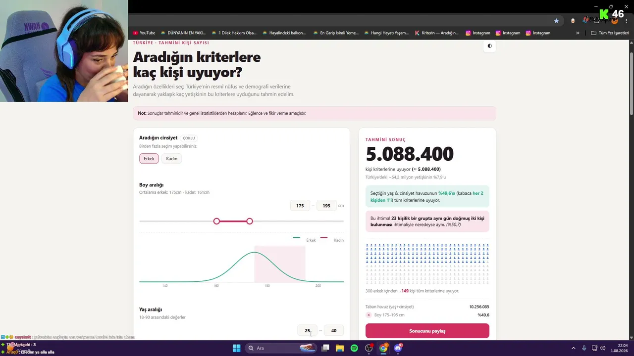Expand the hidden system tray icons
The height and width of the screenshot is (356, 634).
coord(574,348)
